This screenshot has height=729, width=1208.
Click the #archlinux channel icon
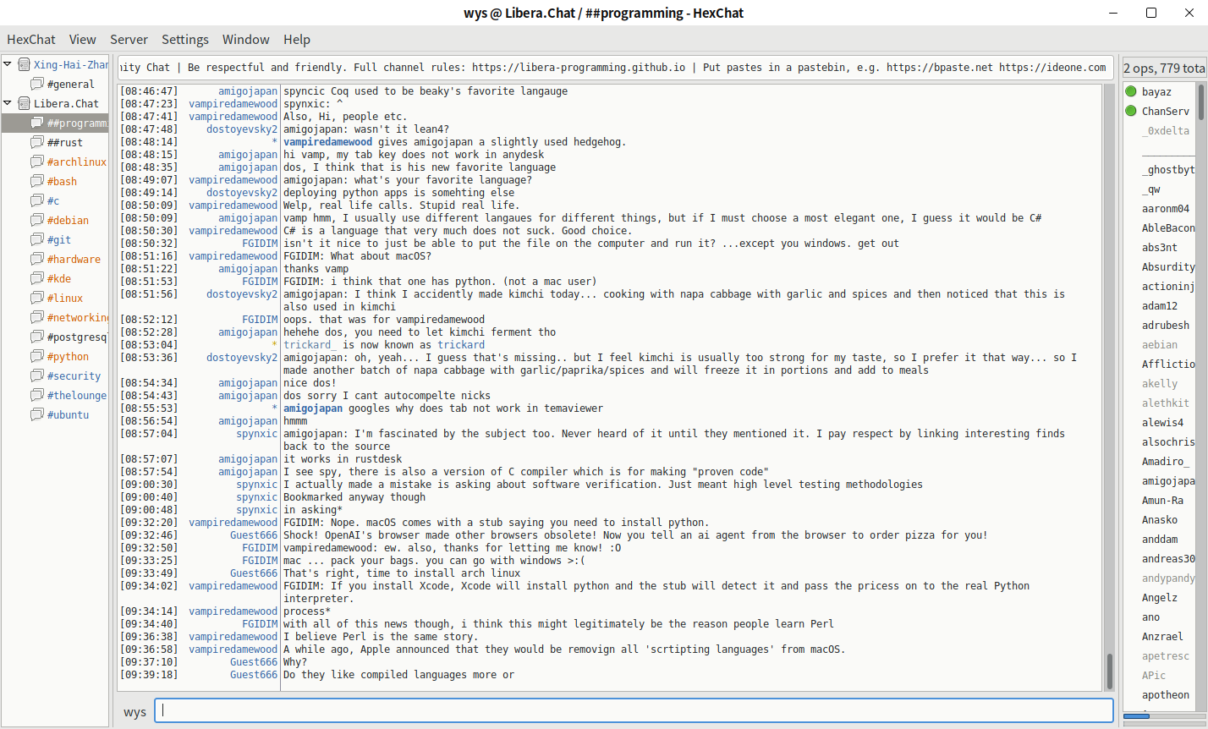coord(37,162)
